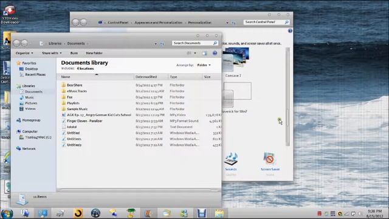The height and width of the screenshot is (219, 389).
Task: Open the Windows Start orb
Action: pos(7,214)
